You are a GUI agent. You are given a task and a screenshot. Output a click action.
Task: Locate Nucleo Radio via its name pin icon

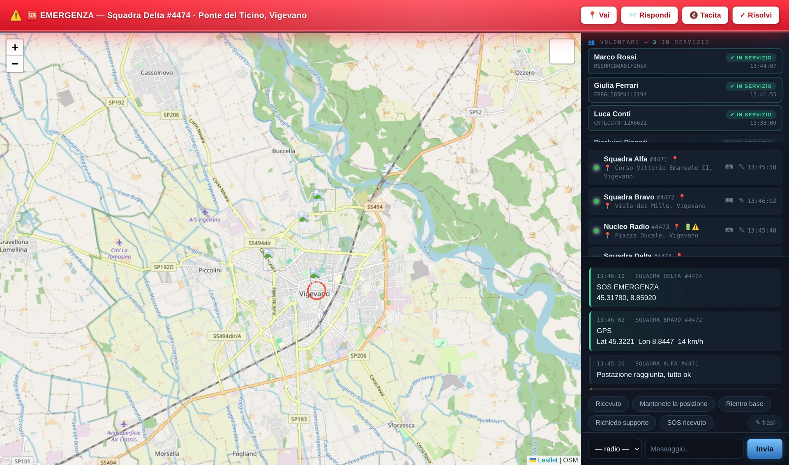coord(677,227)
